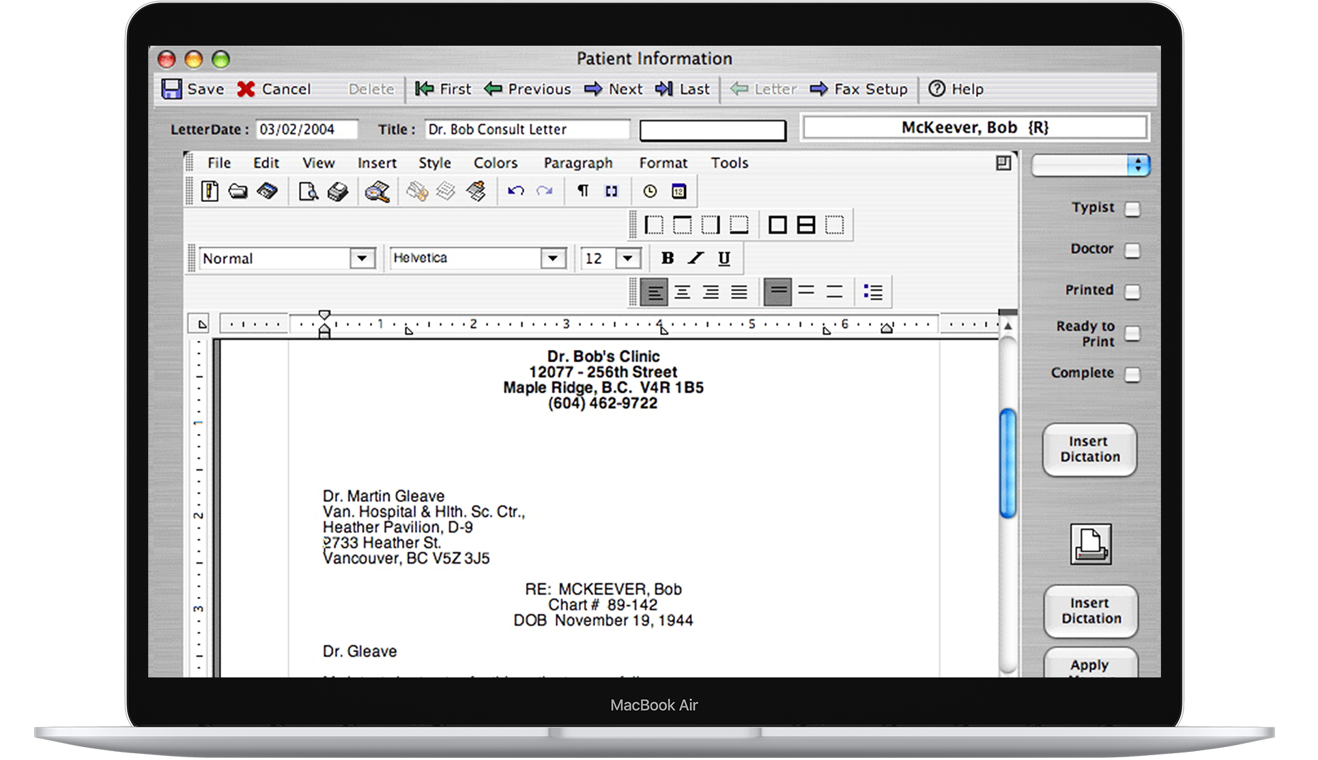This screenshot has width=1318, height=760.
Task: Center align text
Action: 682,293
